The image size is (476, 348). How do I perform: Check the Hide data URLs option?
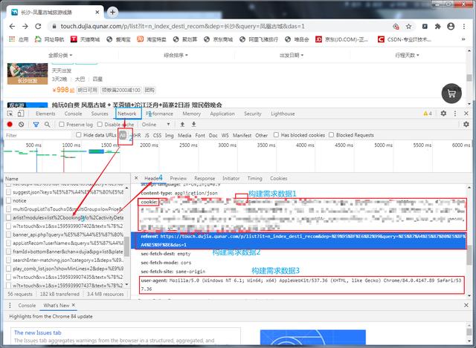tap(79, 135)
